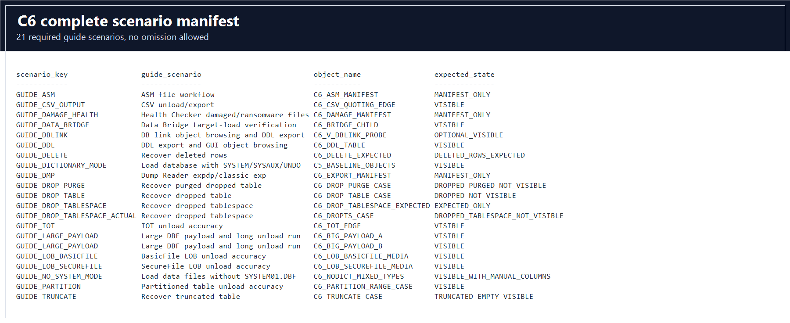The width and height of the screenshot is (790, 323).
Task: Click the C6_EXPORT_MANIFEST object name
Action: pyautogui.click(x=352, y=176)
